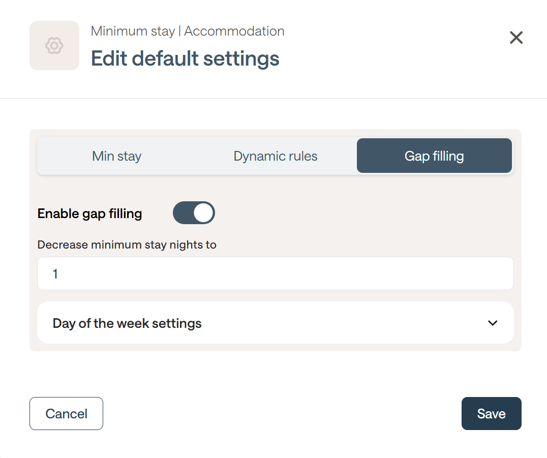Click the Enable gap filling label
This screenshot has width=547, height=458.
[89, 213]
